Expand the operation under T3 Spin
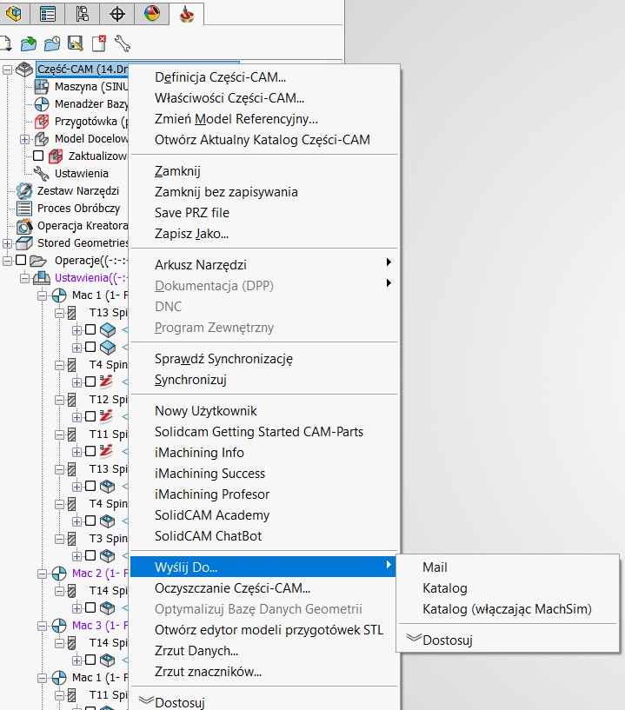Viewport: 625px width, 710px height. point(76,556)
